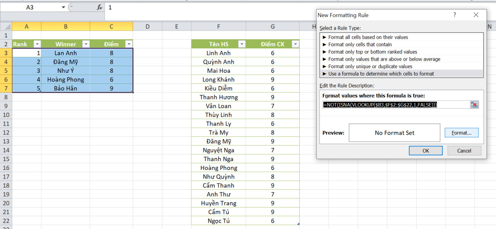
Task: Select 'Use a formula to determine' rule type
Action: click(x=401, y=74)
